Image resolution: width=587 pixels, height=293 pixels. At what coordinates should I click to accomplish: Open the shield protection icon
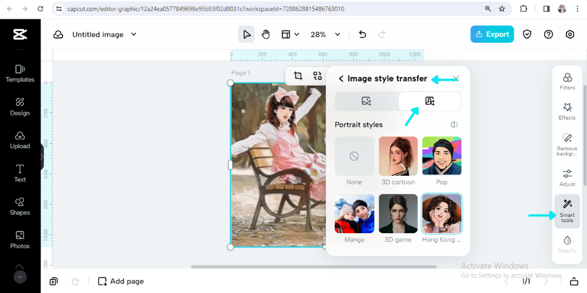527,35
